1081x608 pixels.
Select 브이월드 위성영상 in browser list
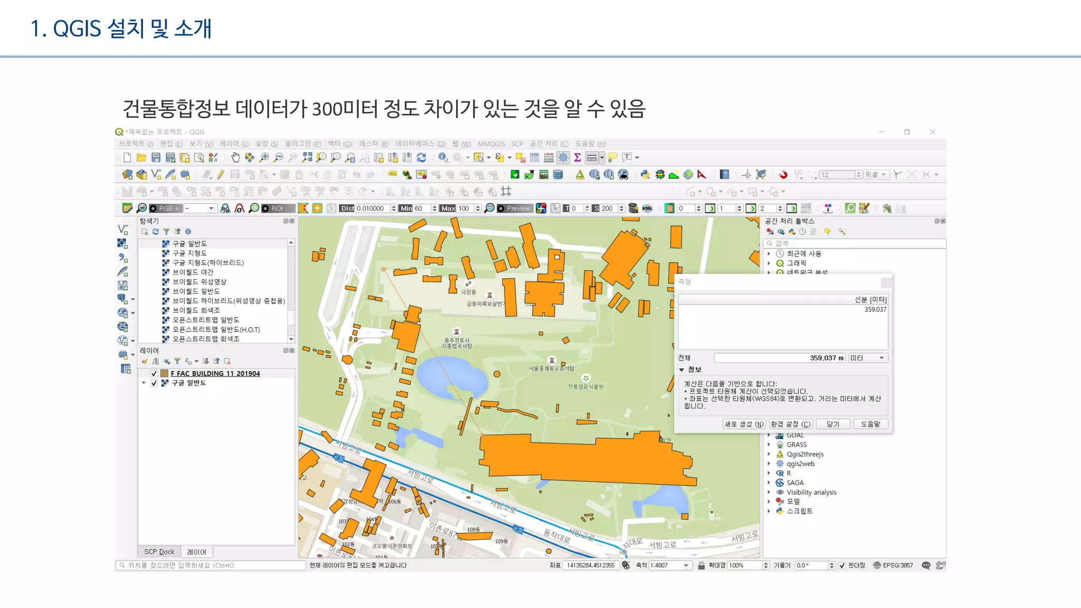tap(200, 282)
